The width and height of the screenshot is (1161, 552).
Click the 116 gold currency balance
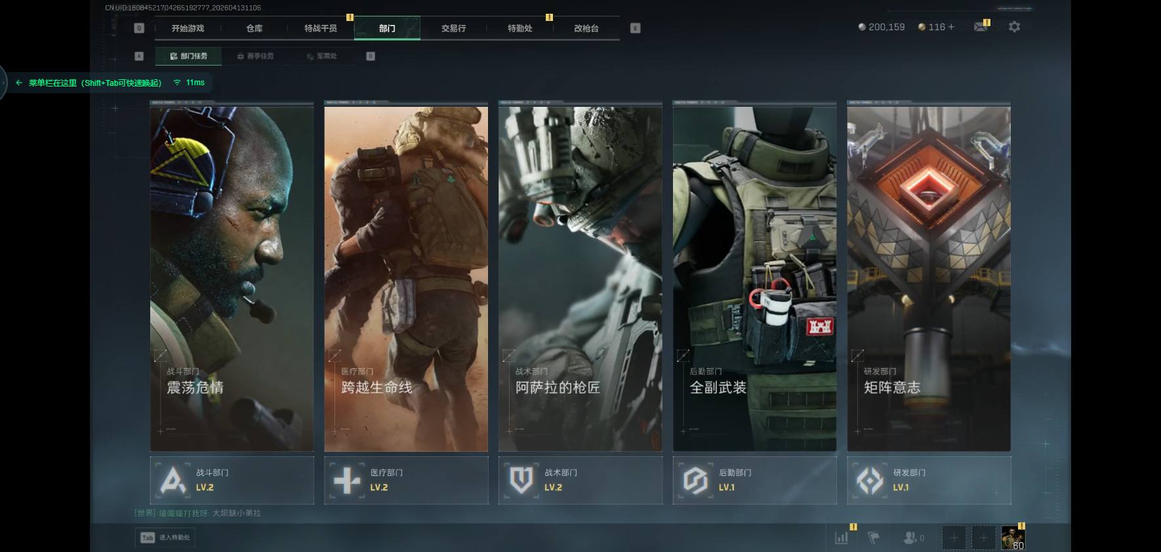point(937,27)
